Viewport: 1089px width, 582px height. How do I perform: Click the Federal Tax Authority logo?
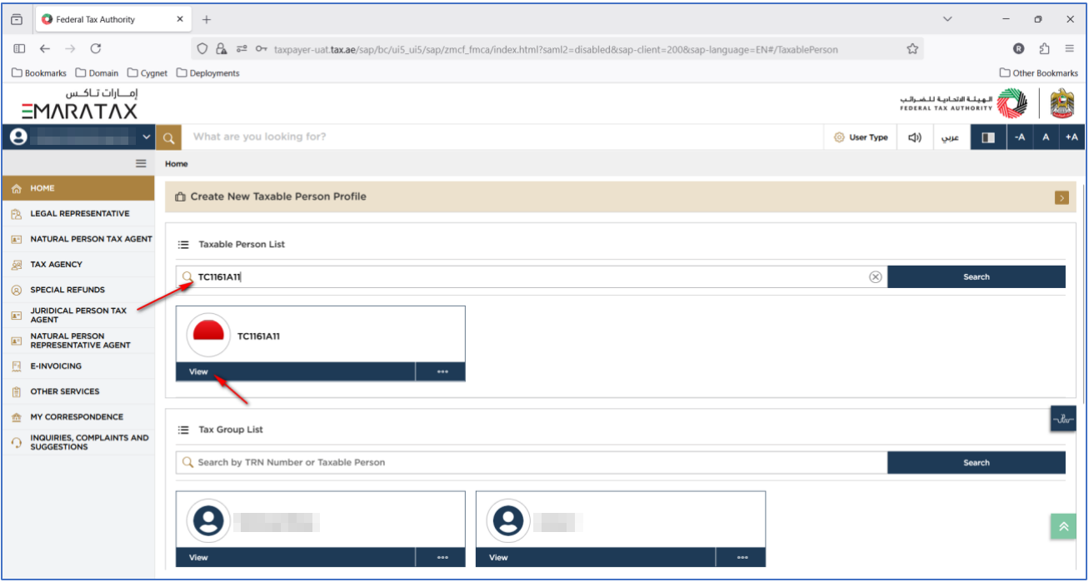(x=964, y=104)
